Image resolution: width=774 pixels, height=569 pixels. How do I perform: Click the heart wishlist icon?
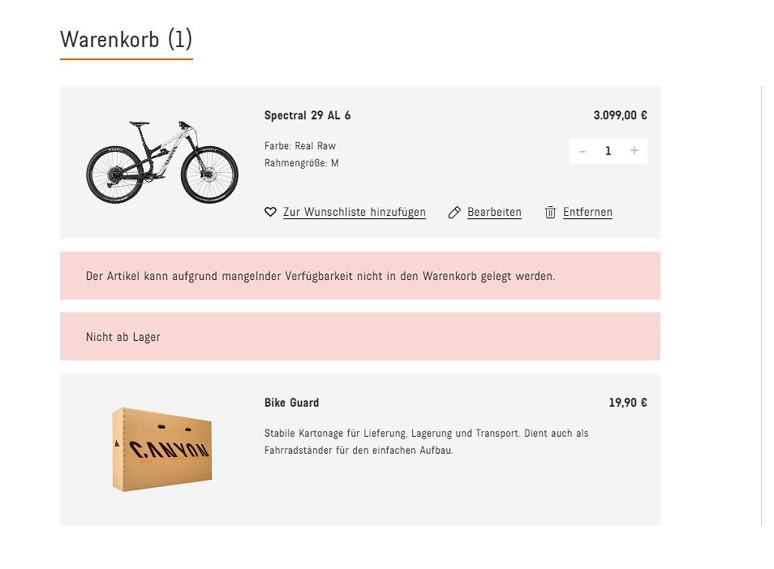[x=271, y=213]
